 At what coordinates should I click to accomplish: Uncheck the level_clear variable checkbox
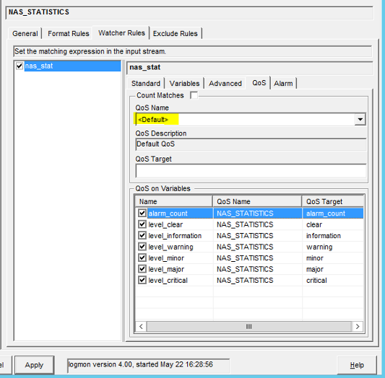(x=142, y=224)
